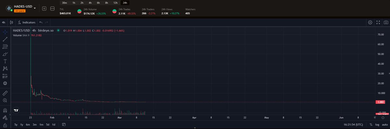Toggle magnet mode for drawings

[x=5, y=110]
